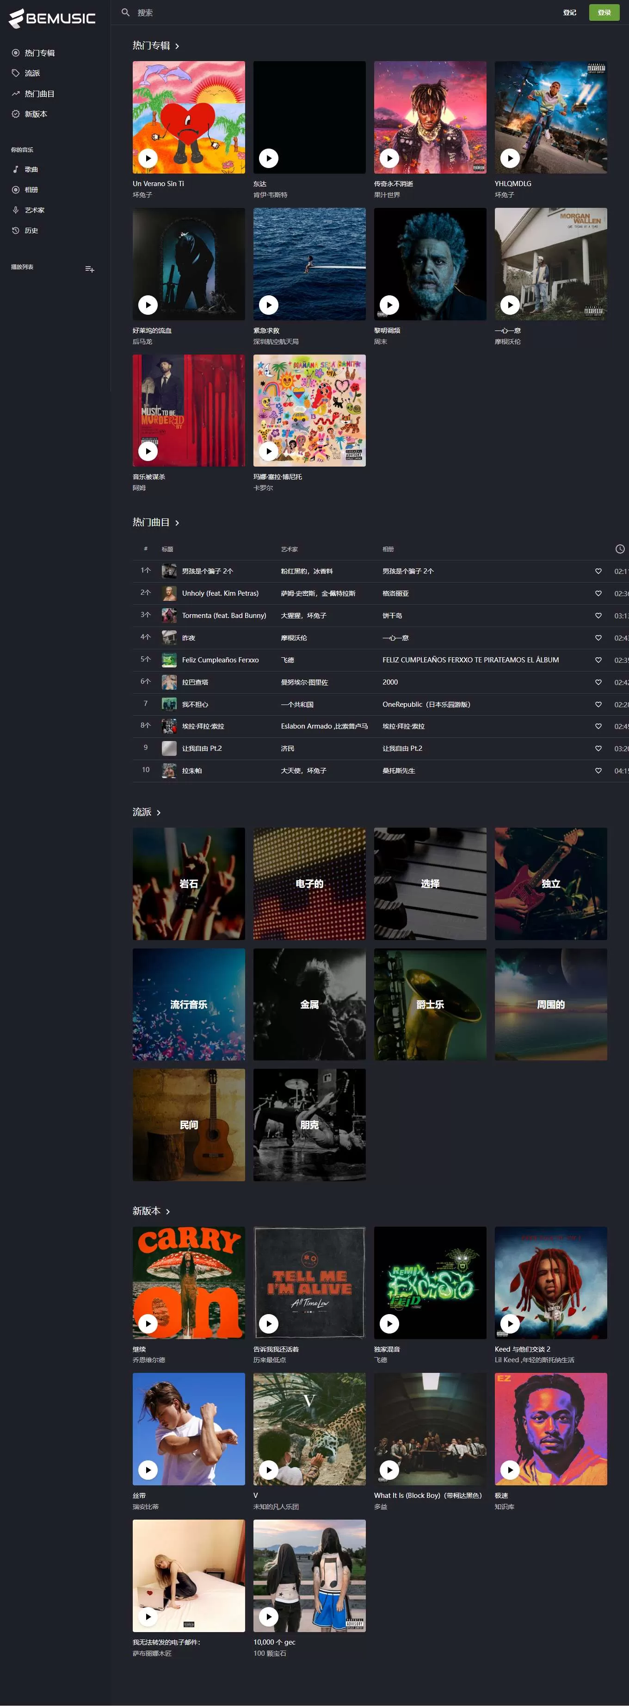Play the 一心一意 album by 摩根沃伦

[x=510, y=304]
